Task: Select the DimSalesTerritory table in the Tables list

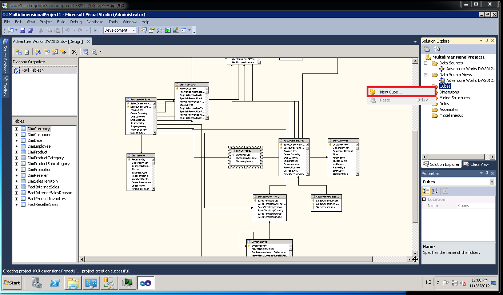Action: click(43, 181)
